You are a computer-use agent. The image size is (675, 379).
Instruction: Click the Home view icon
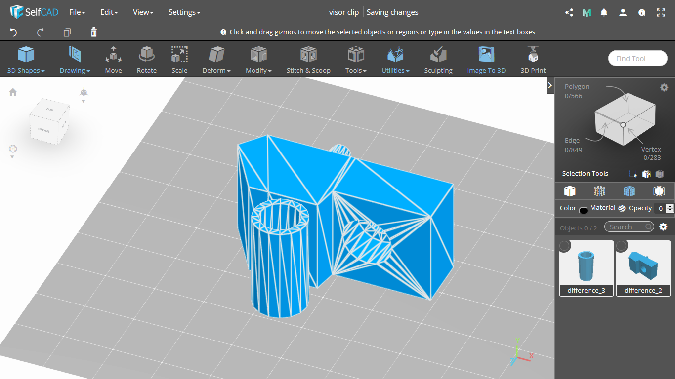13,92
